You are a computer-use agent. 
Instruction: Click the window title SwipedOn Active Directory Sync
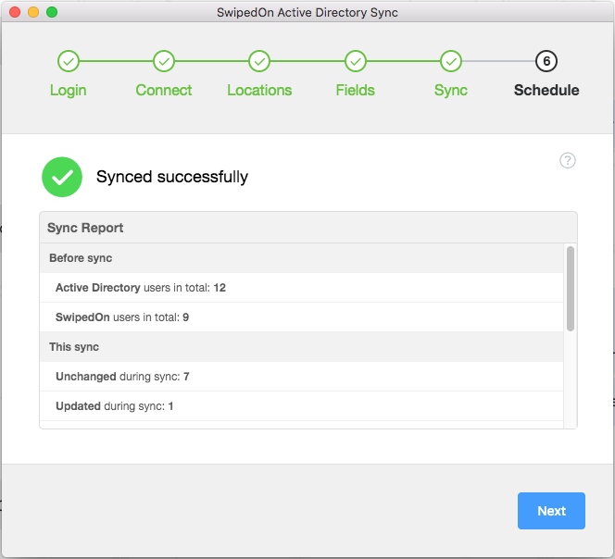point(307,13)
